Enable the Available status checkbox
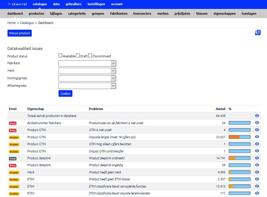This screenshot has width=267, height=197. pyautogui.click(x=61, y=56)
